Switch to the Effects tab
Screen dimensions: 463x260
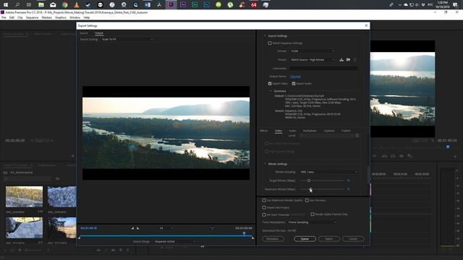pyautogui.click(x=263, y=131)
